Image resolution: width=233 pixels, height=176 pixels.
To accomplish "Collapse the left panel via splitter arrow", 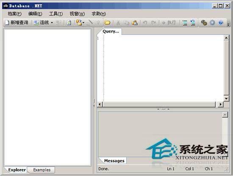I will click(94, 106).
